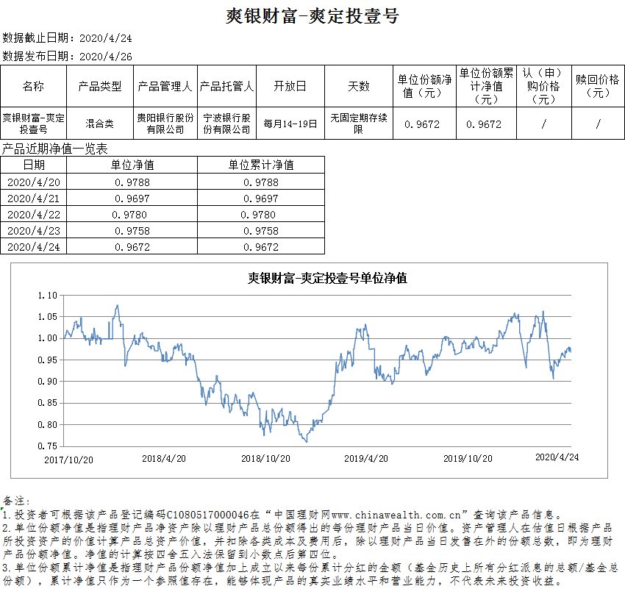Viewport: 625px width, 600px height.
Task: Select the 混合类 cell
Action: (100, 124)
